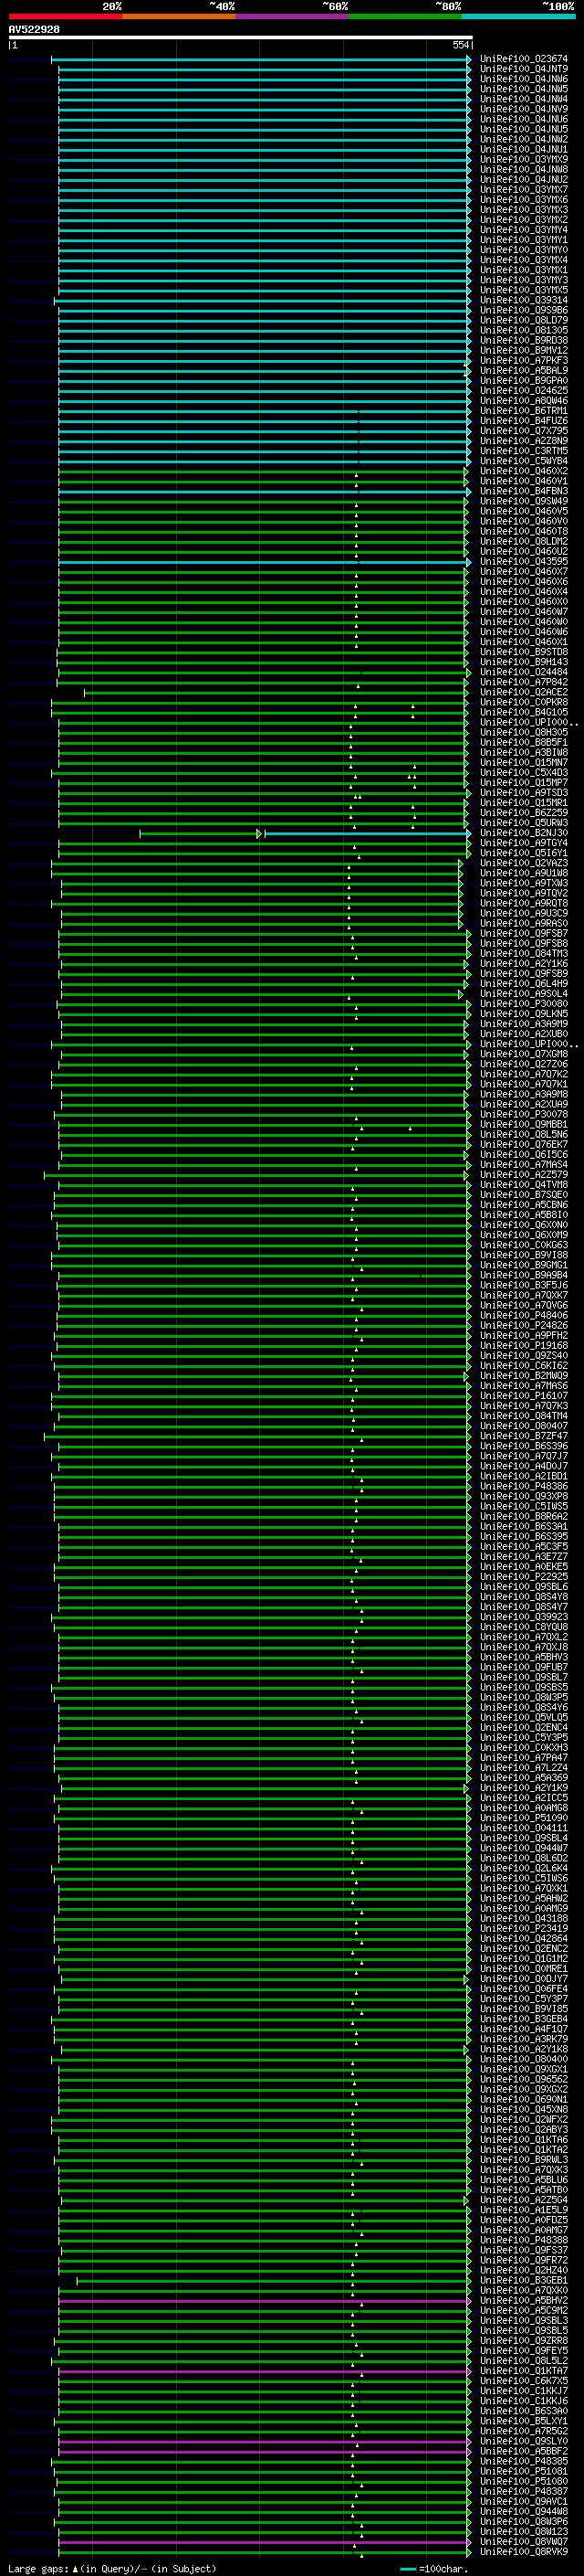
Task: Select the UniRef100_A5BHV2 label
Action: tap(523, 2300)
